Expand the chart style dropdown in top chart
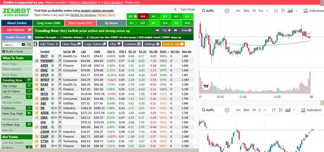This screenshot has width=324, height=152. tap(296, 11)
